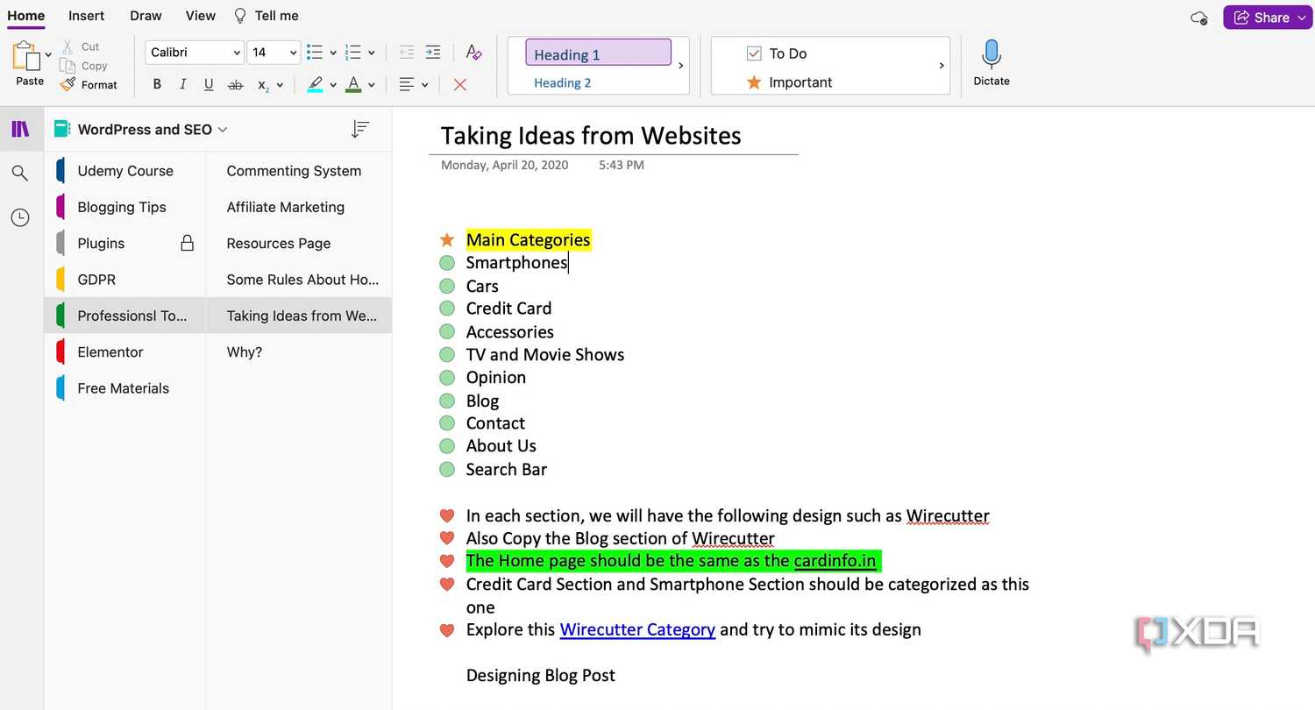Click the Taking Ideas from Websites title
The height and width of the screenshot is (710, 1315).
(591, 135)
